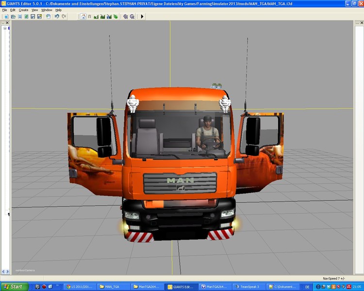Open the Windows Start menu
Image resolution: width=364 pixels, height=291 pixels.
pos(14,287)
